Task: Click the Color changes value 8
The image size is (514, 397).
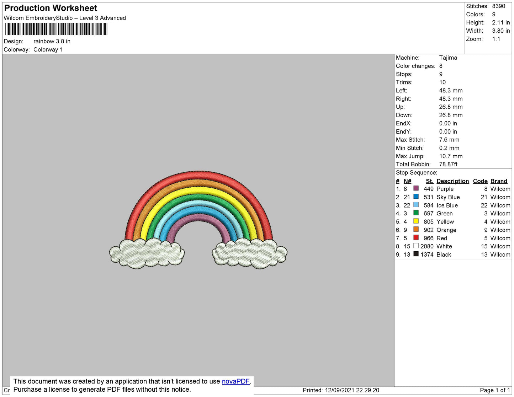Action: point(441,66)
